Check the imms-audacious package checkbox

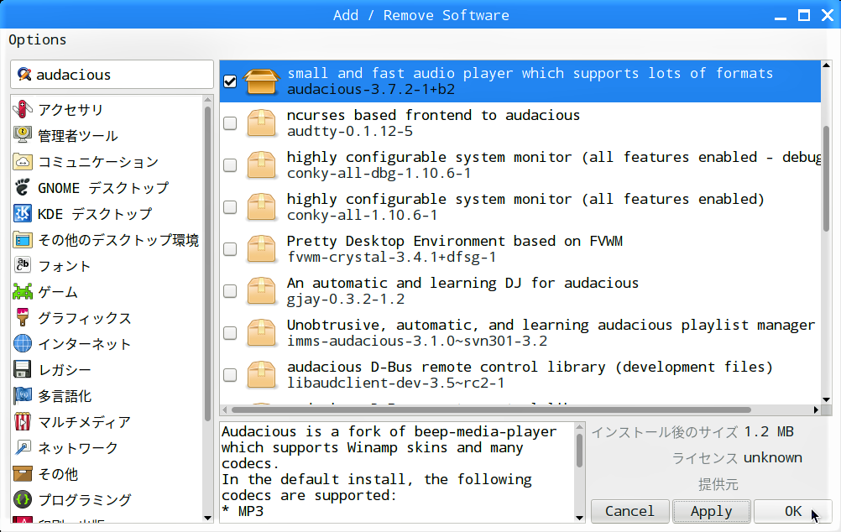pyautogui.click(x=230, y=332)
